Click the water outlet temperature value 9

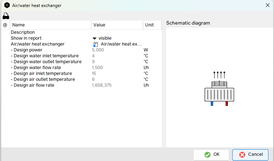93,62
